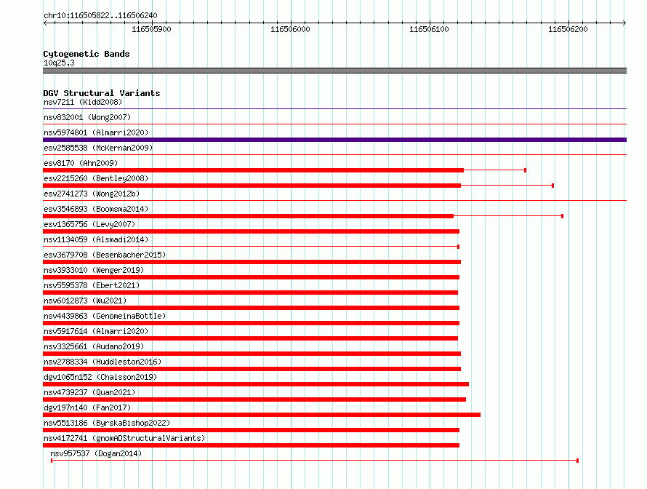Screen dimensions: 647x489
Task: Open nsv5974801 (Almarri2020) variant label
Action: (96, 132)
